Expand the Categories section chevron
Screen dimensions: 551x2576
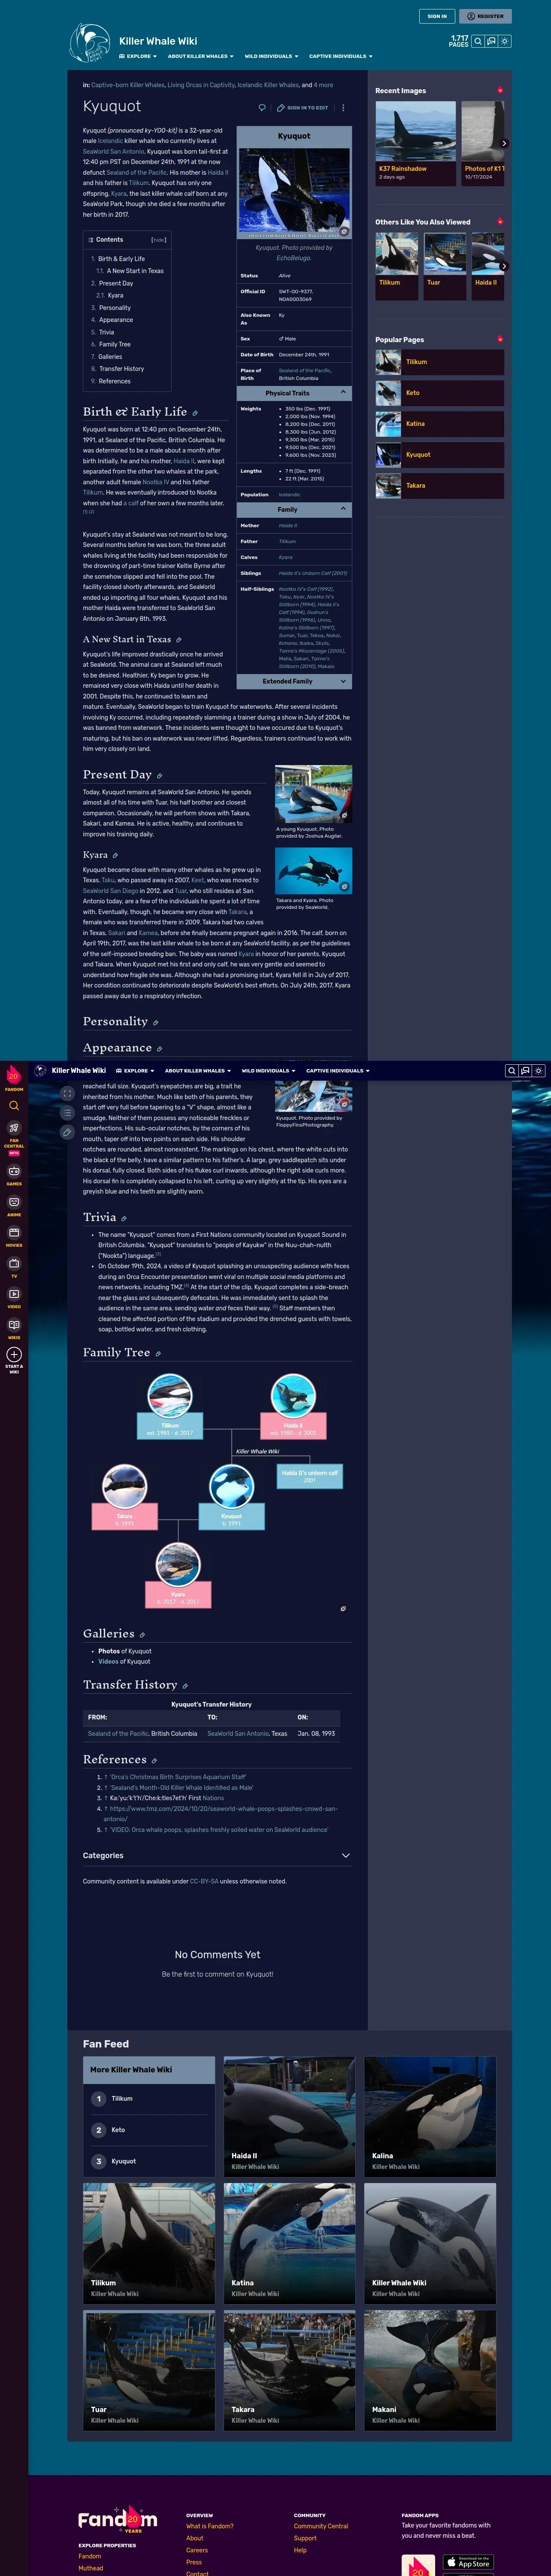pos(346,1855)
